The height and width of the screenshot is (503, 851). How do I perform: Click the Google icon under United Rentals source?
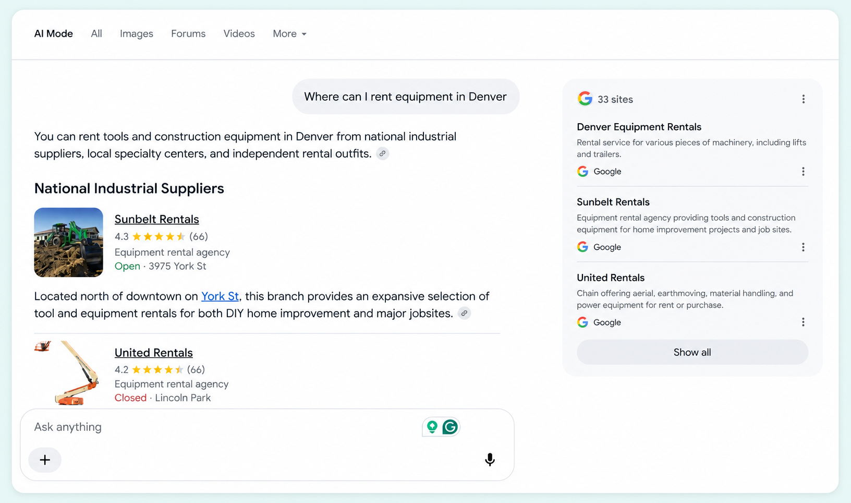[x=583, y=322]
